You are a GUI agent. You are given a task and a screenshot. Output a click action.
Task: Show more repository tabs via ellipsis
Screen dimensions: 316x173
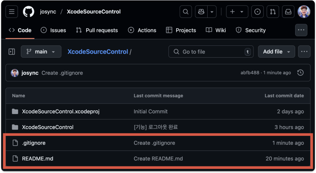[301, 30]
